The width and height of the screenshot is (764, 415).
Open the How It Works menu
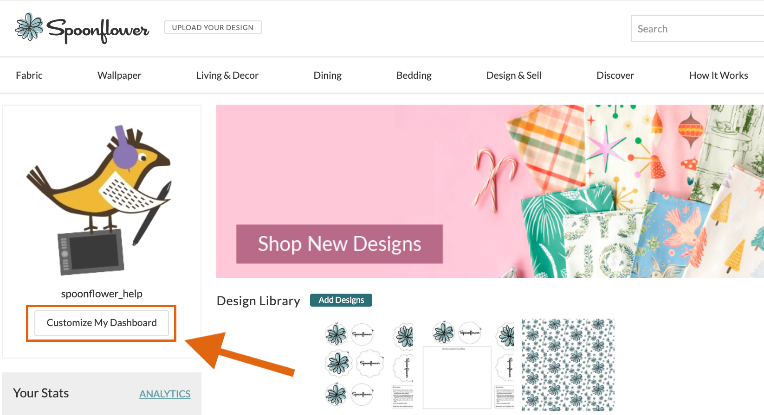(x=719, y=75)
